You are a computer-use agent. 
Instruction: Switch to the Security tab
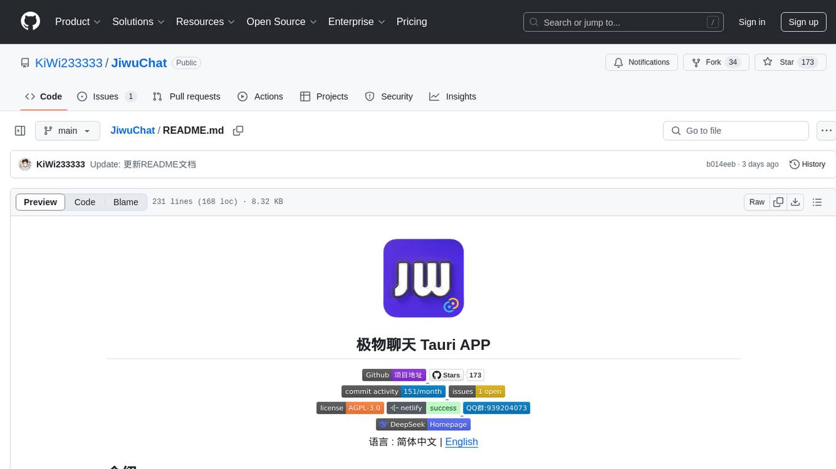tap(388, 96)
